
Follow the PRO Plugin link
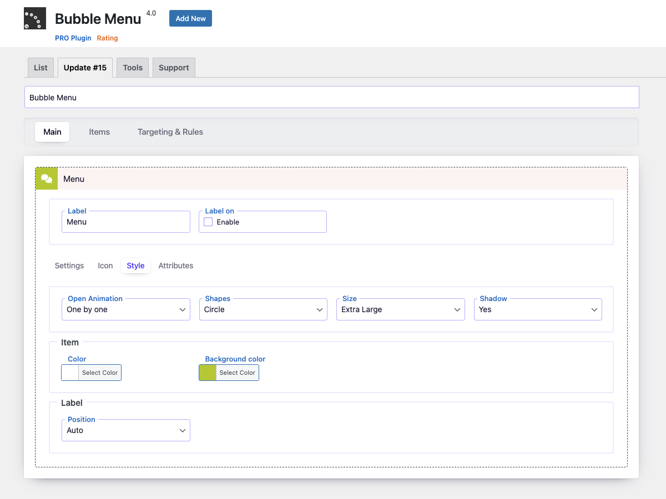click(73, 38)
